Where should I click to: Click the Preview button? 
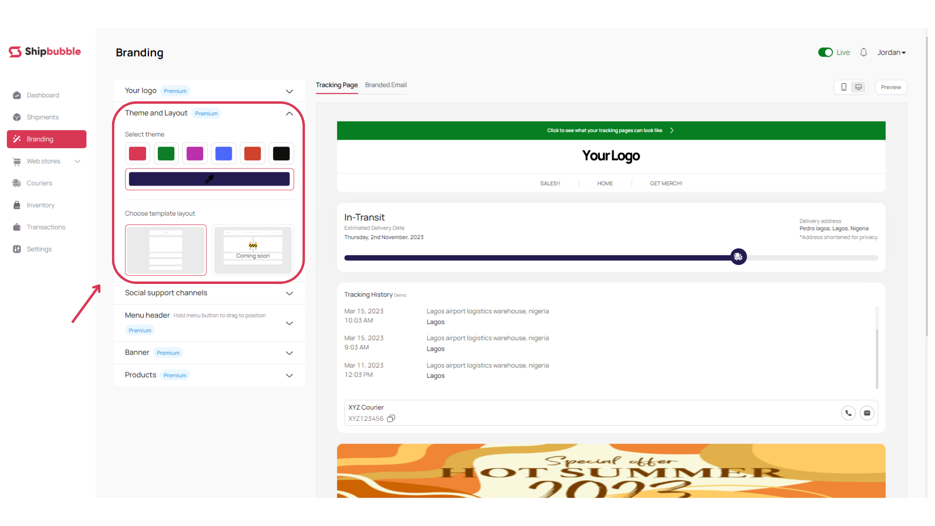coord(891,87)
